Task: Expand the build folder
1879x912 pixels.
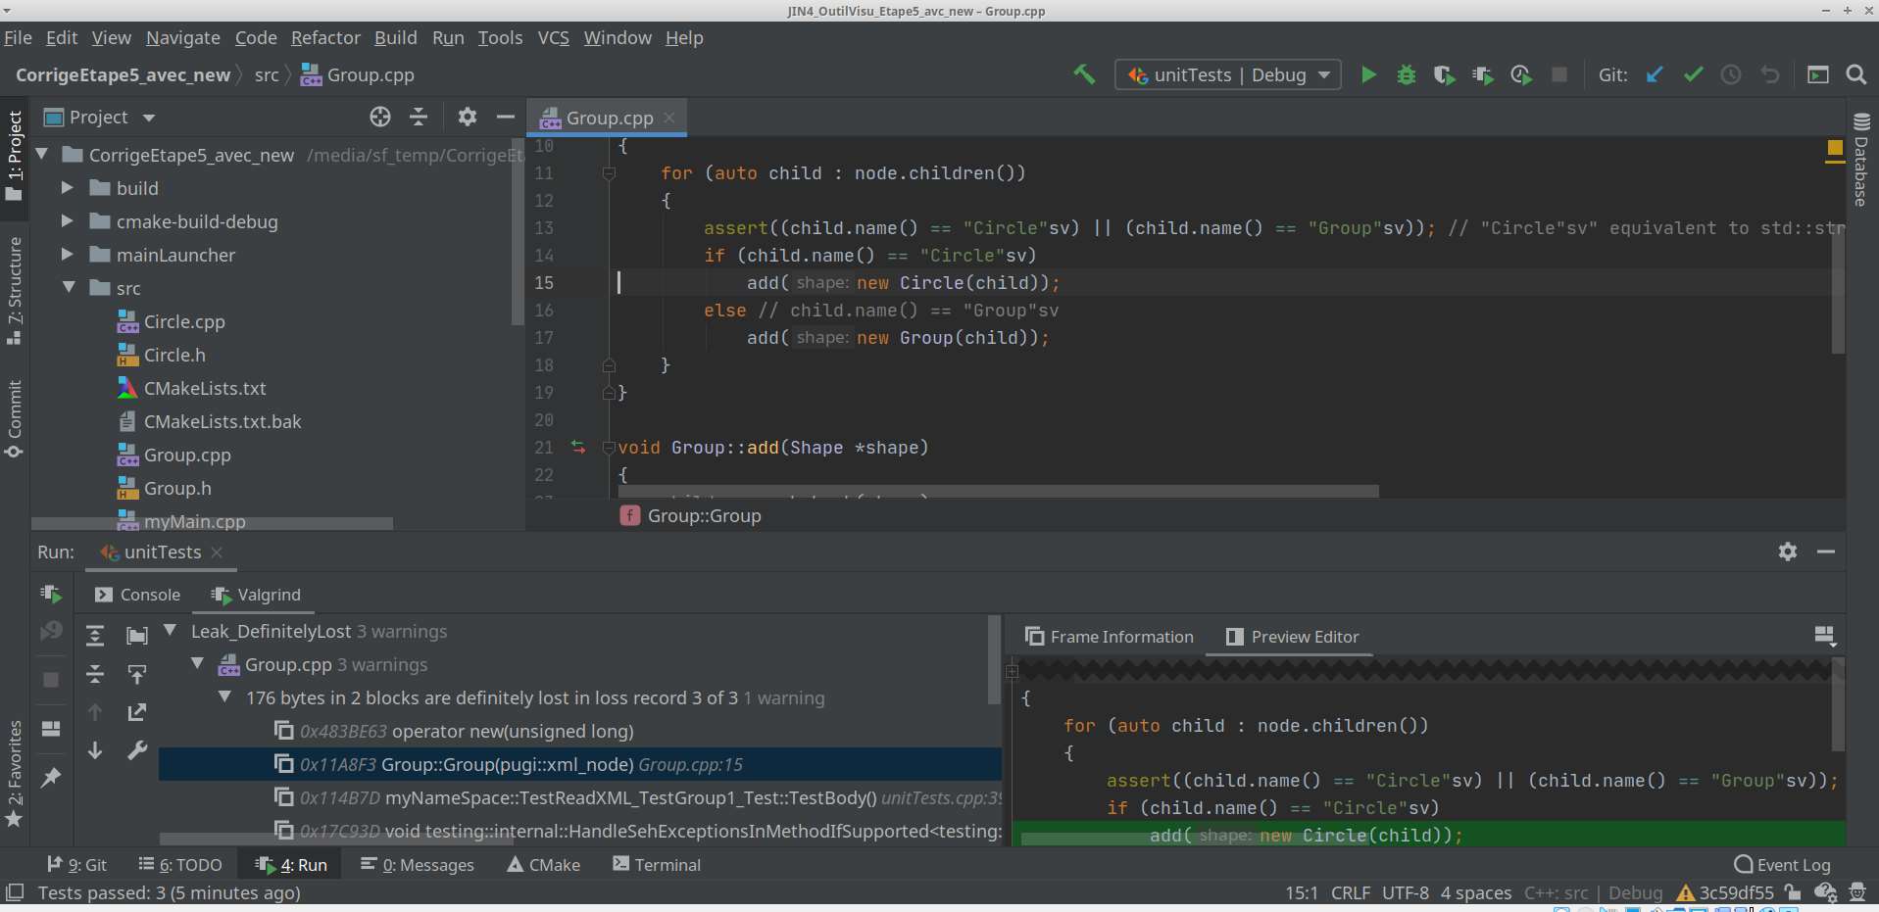Action: tap(67, 188)
